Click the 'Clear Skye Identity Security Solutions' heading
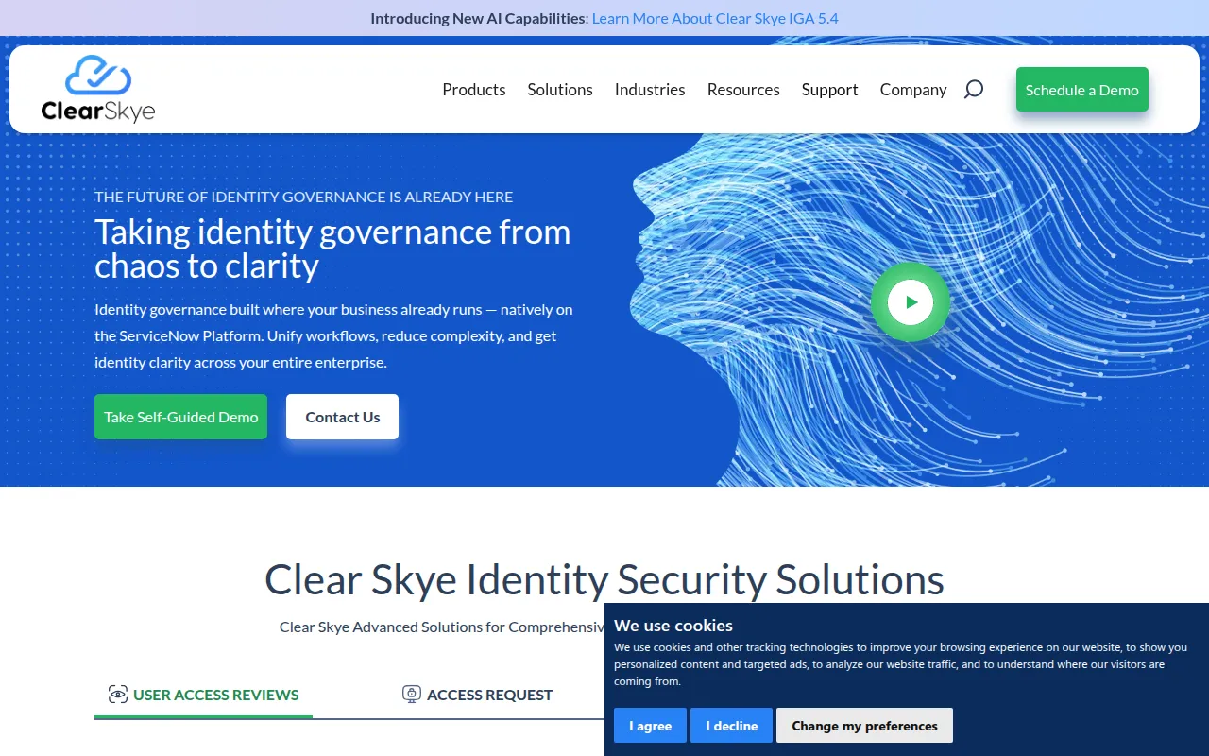 (x=604, y=579)
